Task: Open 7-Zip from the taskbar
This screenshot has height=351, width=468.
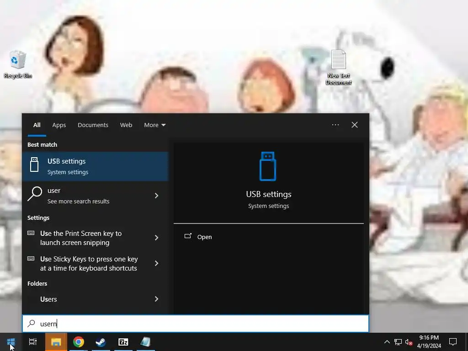Action: 123,342
